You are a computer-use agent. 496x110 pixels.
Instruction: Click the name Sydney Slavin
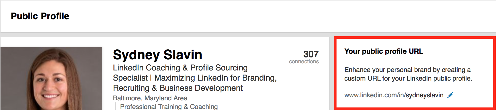click(157, 55)
